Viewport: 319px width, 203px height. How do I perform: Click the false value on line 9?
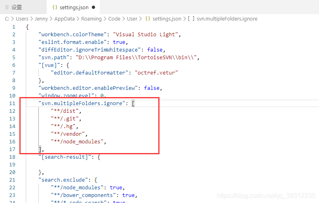coord(152,88)
